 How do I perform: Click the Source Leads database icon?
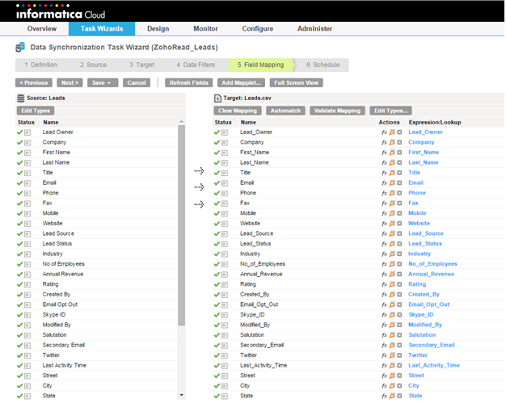[21, 99]
